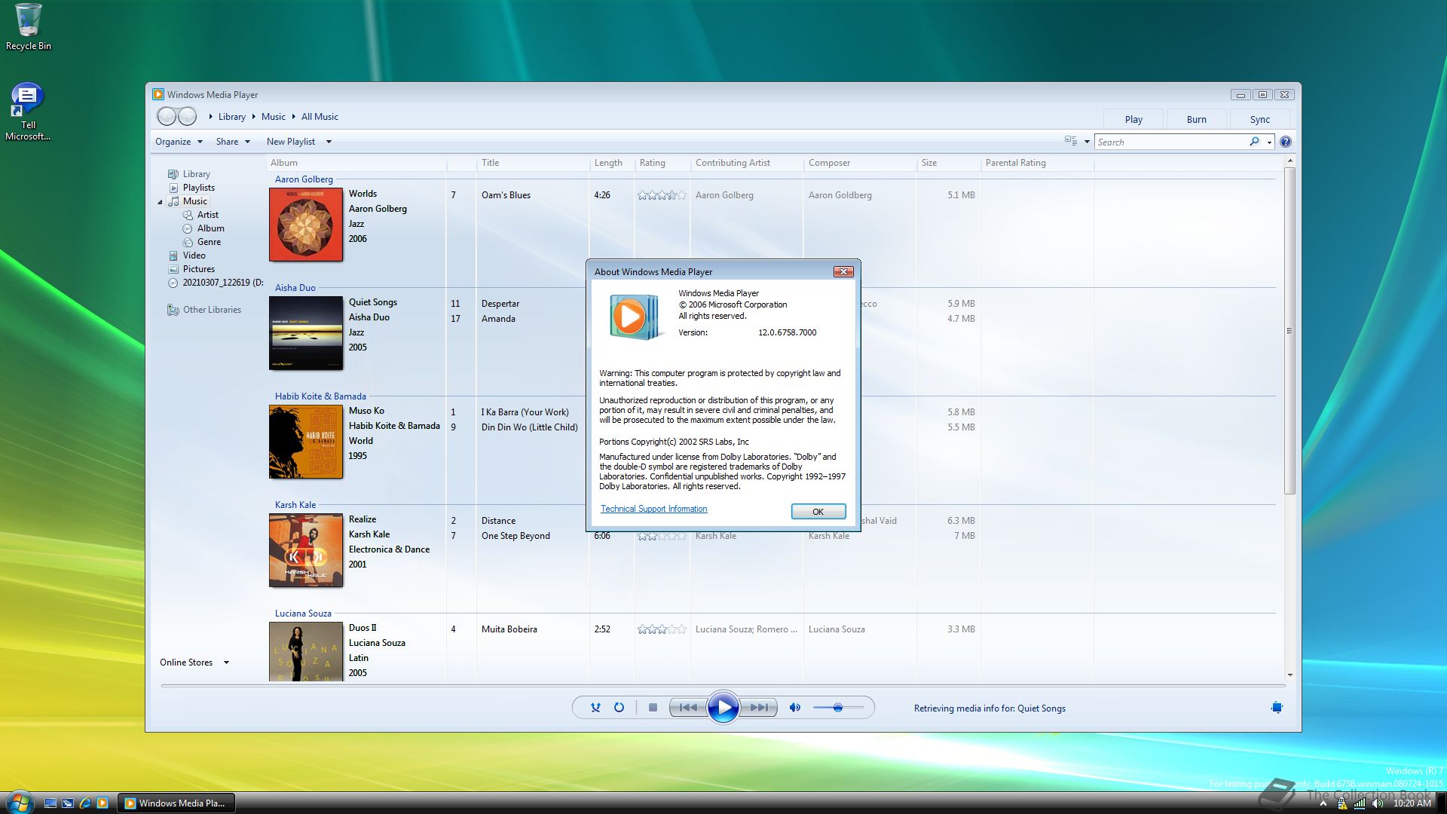Close the About Windows Media Player dialog
1447x814 pixels.
click(843, 271)
